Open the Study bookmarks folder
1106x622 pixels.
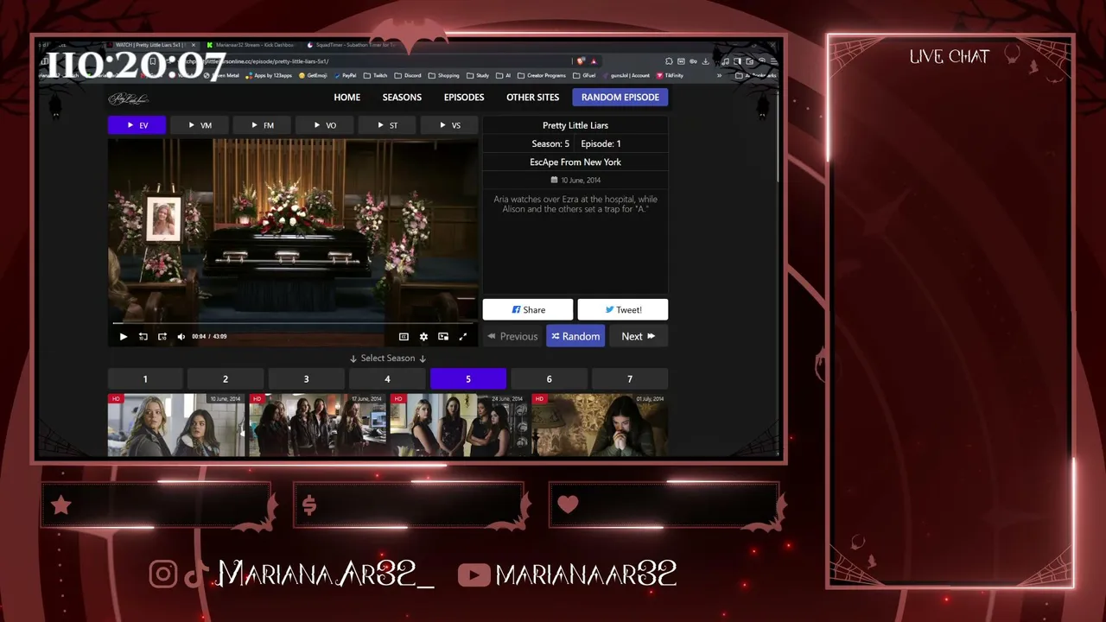[479, 76]
